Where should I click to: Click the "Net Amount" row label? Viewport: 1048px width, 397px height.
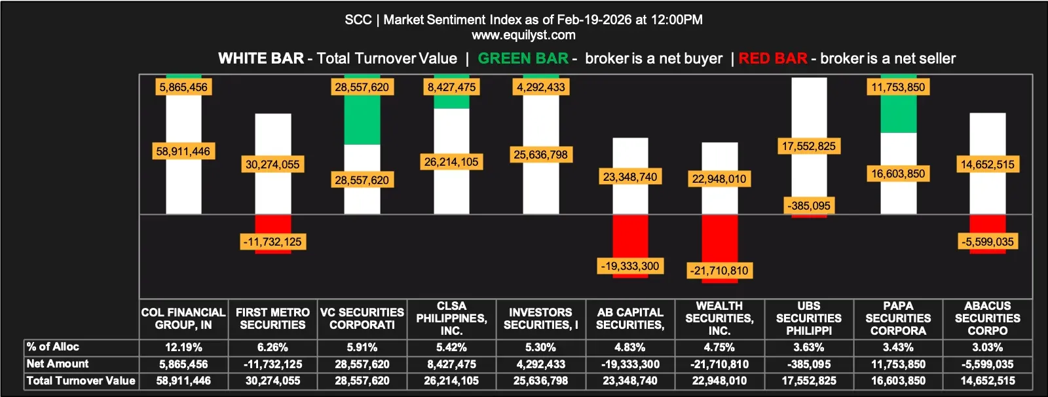click(58, 364)
